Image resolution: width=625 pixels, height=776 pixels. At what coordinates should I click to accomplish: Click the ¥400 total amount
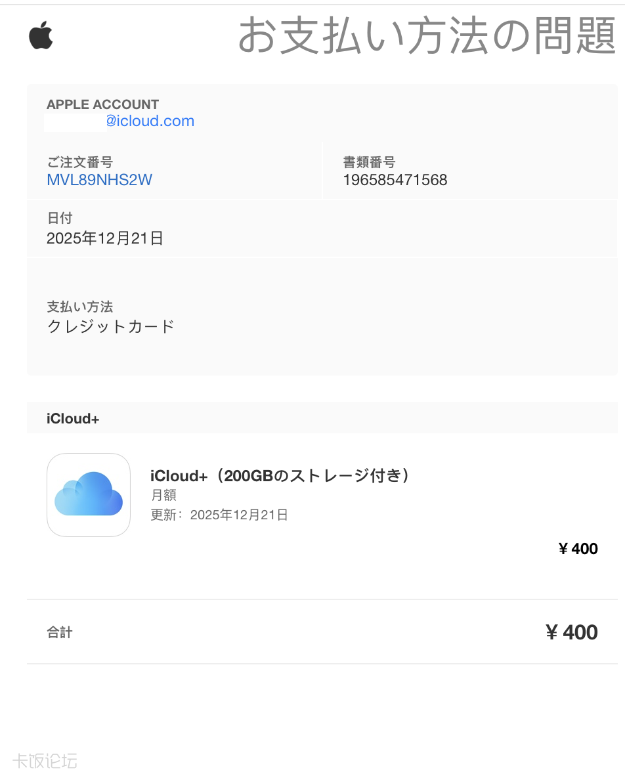point(571,632)
